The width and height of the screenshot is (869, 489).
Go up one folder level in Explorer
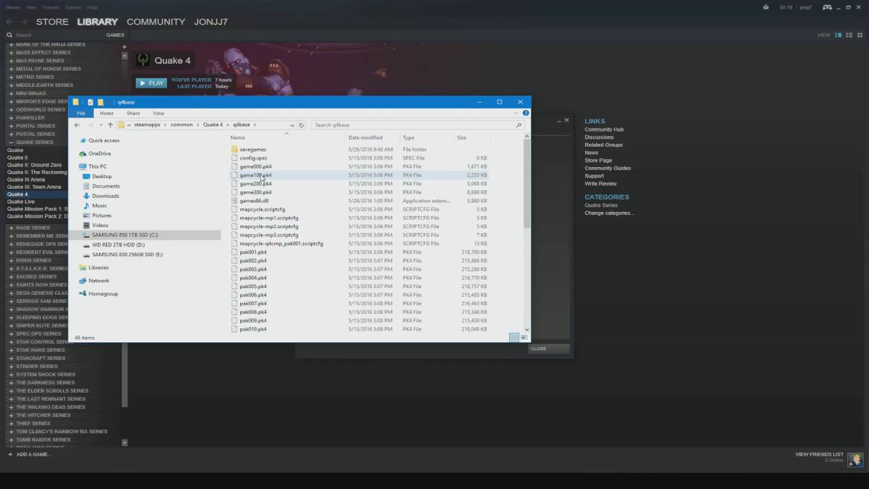pyautogui.click(x=110, y=125)
